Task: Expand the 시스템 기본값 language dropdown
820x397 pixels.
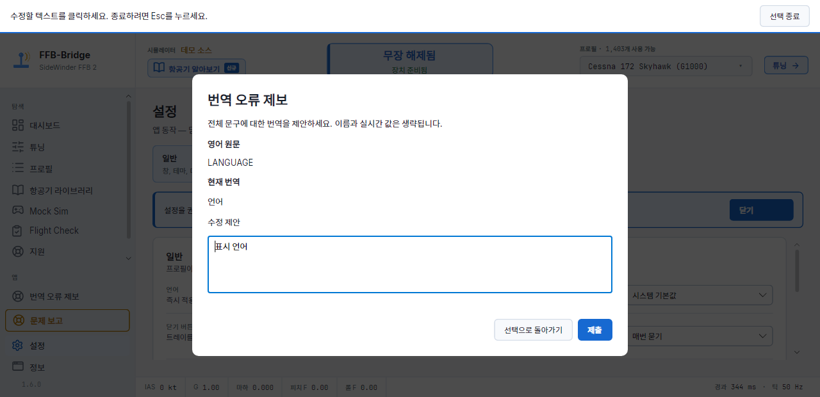Action: [x=700, y=295]
